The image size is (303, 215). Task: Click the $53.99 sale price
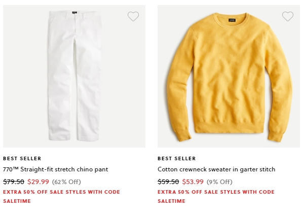coord(193,182)
